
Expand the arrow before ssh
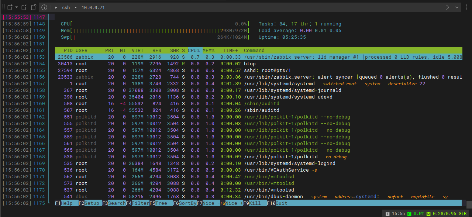click(x=56, y=7)
